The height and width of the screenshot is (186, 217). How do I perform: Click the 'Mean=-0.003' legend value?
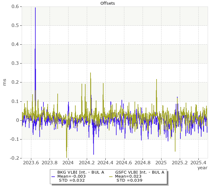coord(71,176)
